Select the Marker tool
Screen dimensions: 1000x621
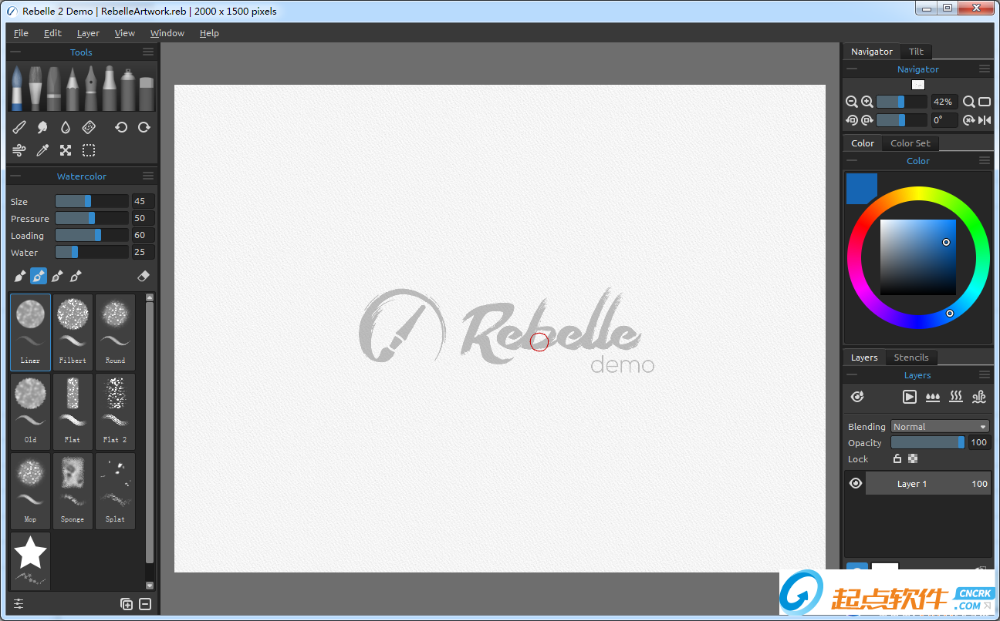coord(110,88)
